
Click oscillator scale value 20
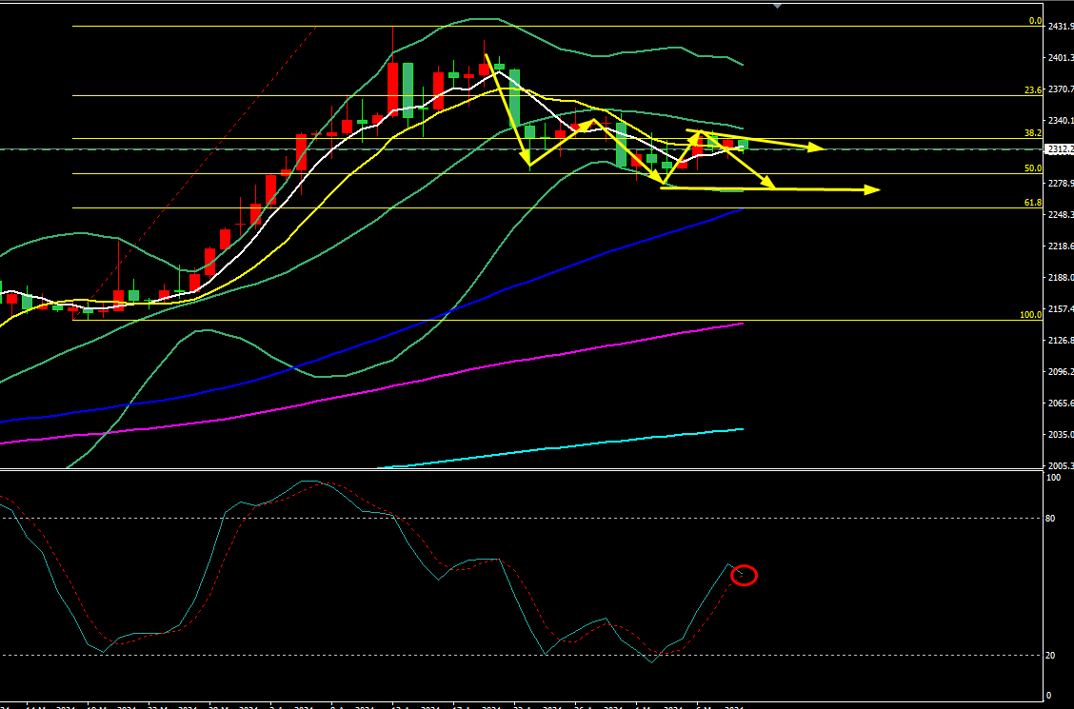point(1051,656)
